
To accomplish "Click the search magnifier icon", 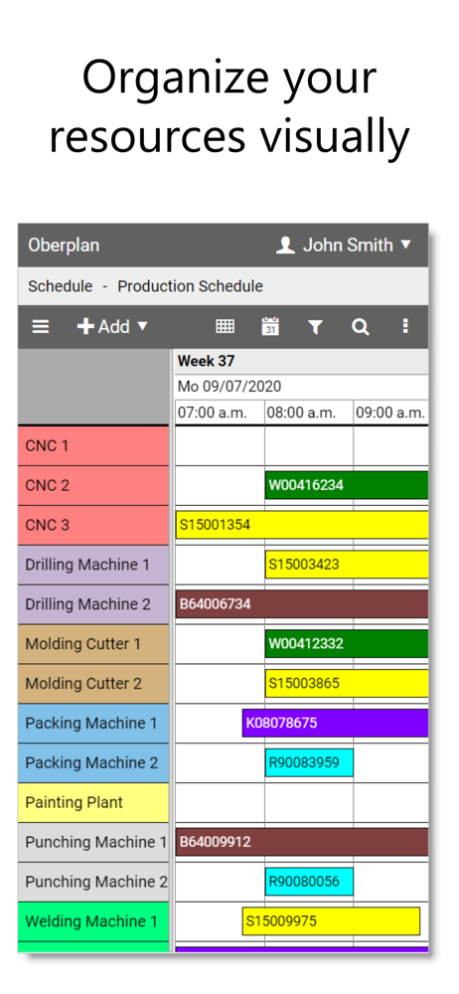I will (x=360, y=326).
